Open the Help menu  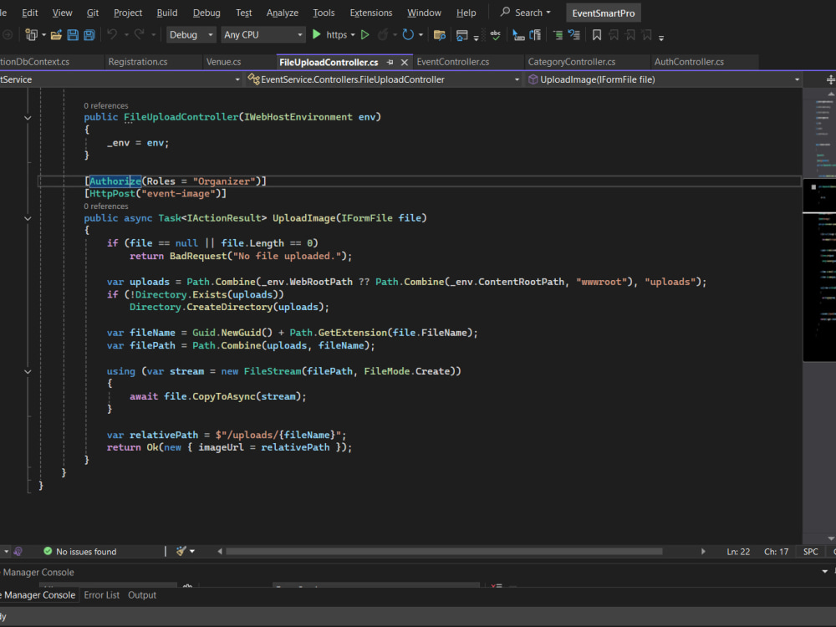[466, 13]
